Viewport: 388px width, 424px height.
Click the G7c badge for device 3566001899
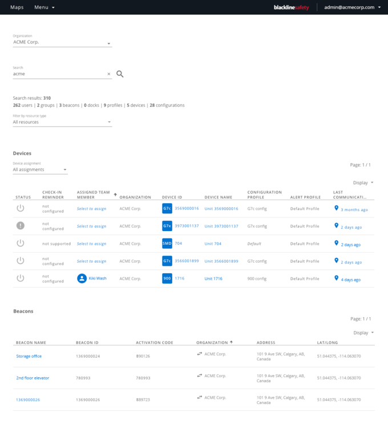pyautogui.click(x=167, y=261)
